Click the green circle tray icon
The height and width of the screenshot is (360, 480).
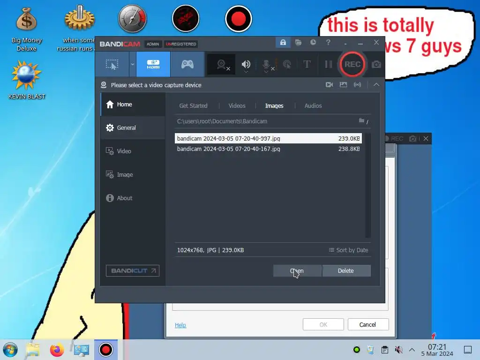357,350
